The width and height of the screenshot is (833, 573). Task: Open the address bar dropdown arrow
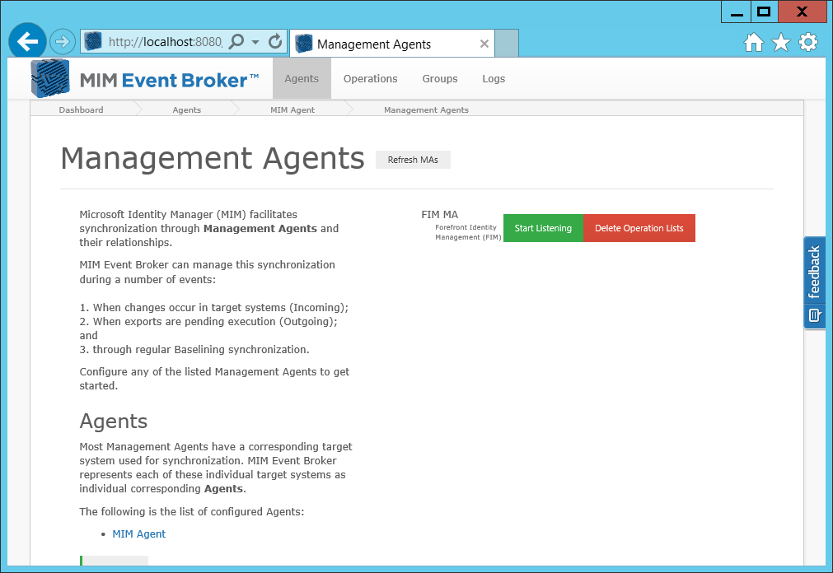tap(255, 42)
